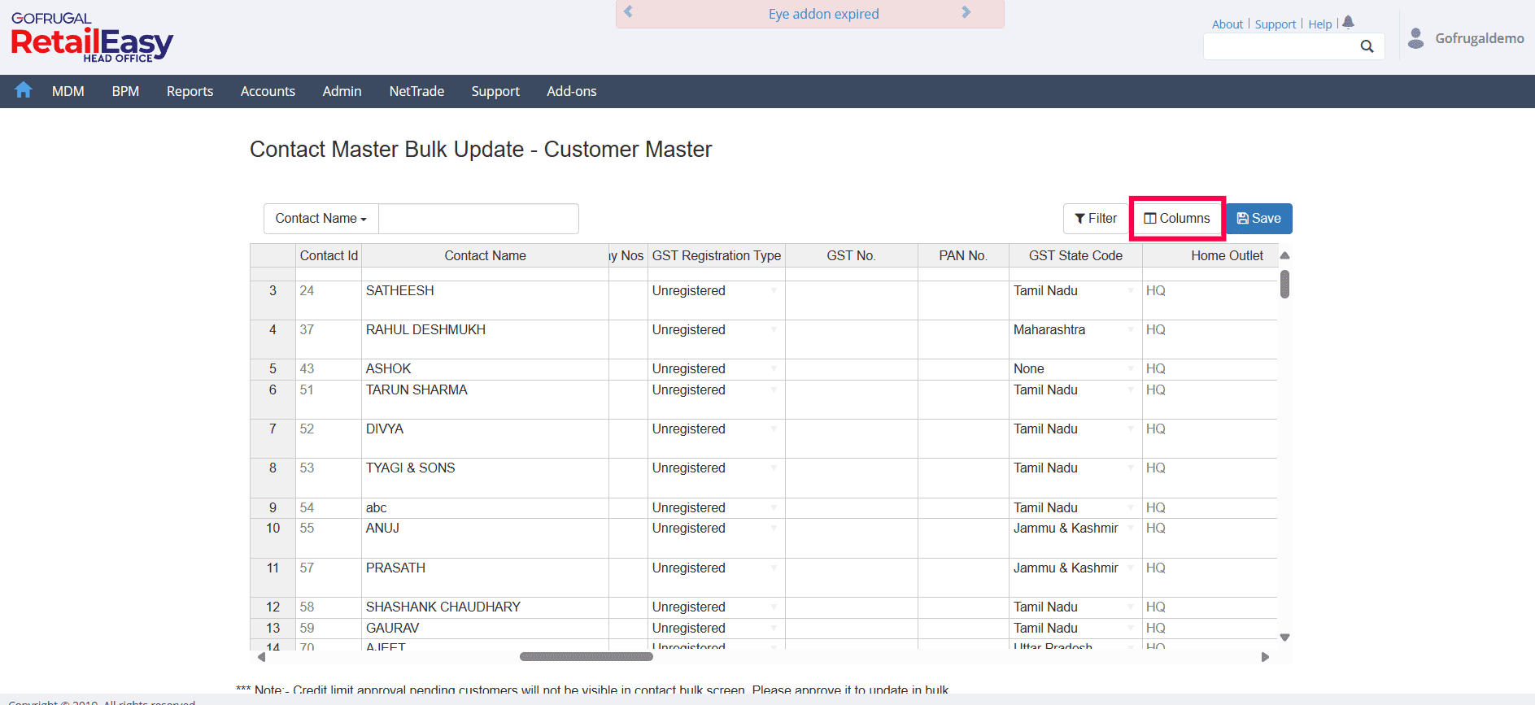The width and height of the screenshot is (1535, 705).
Task: Open the NetTrade menu
Action: (416, 91)
